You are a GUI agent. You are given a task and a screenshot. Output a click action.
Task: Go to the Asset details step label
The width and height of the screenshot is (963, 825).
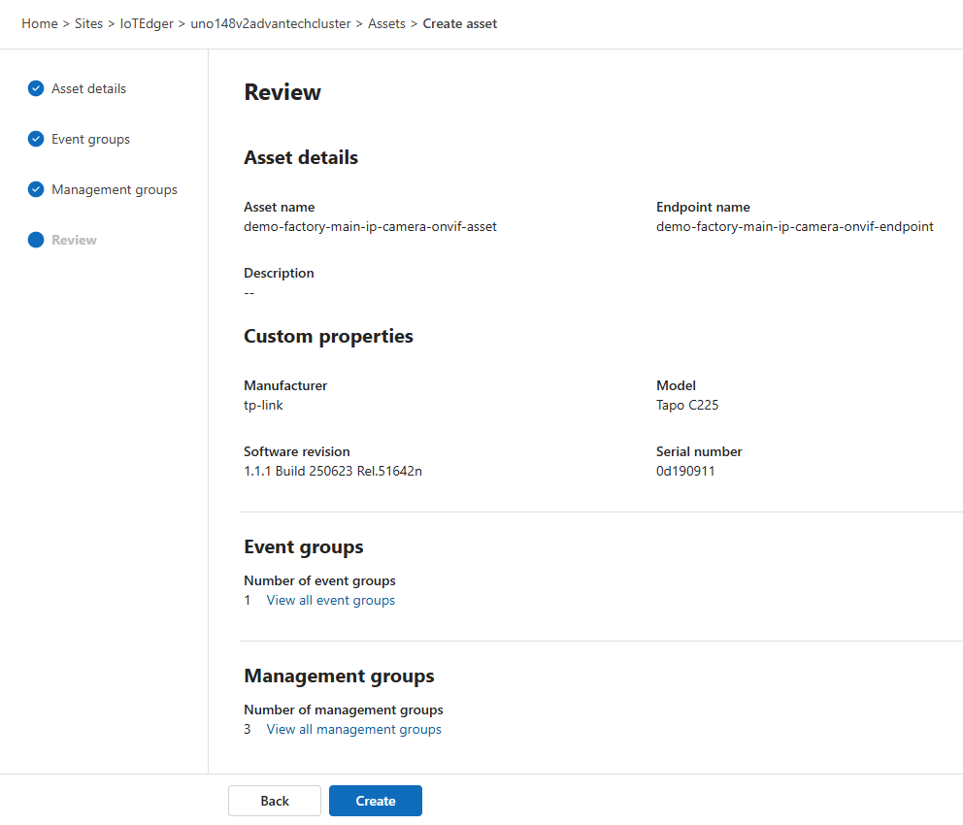click(x=88, y=88)
